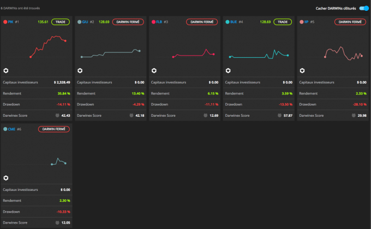This screenshot has width=371, height=229.
Task: Click DARWIN FERMÉ badge on GIU card
Action: tap(128, 22)
